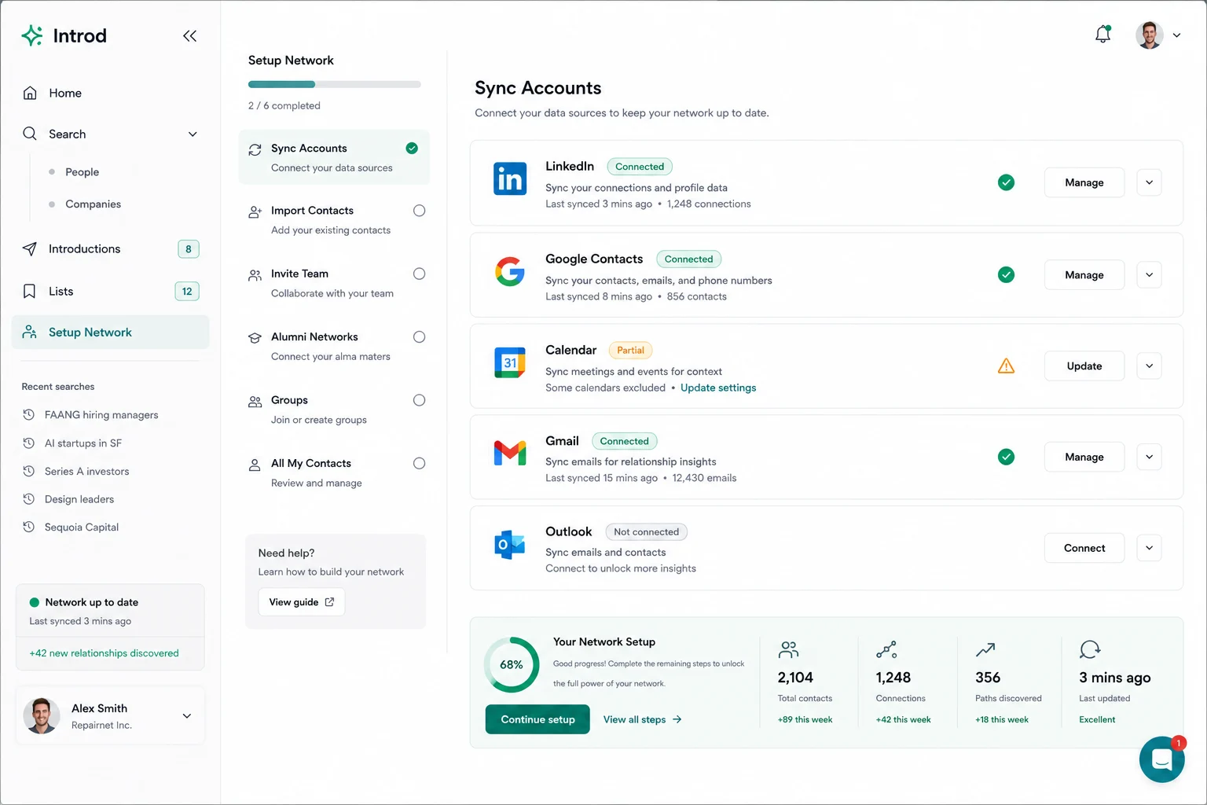Click the Setup Network progress bar
The height and width of the screenshot is (805, 1207).
tap(335, 84)
